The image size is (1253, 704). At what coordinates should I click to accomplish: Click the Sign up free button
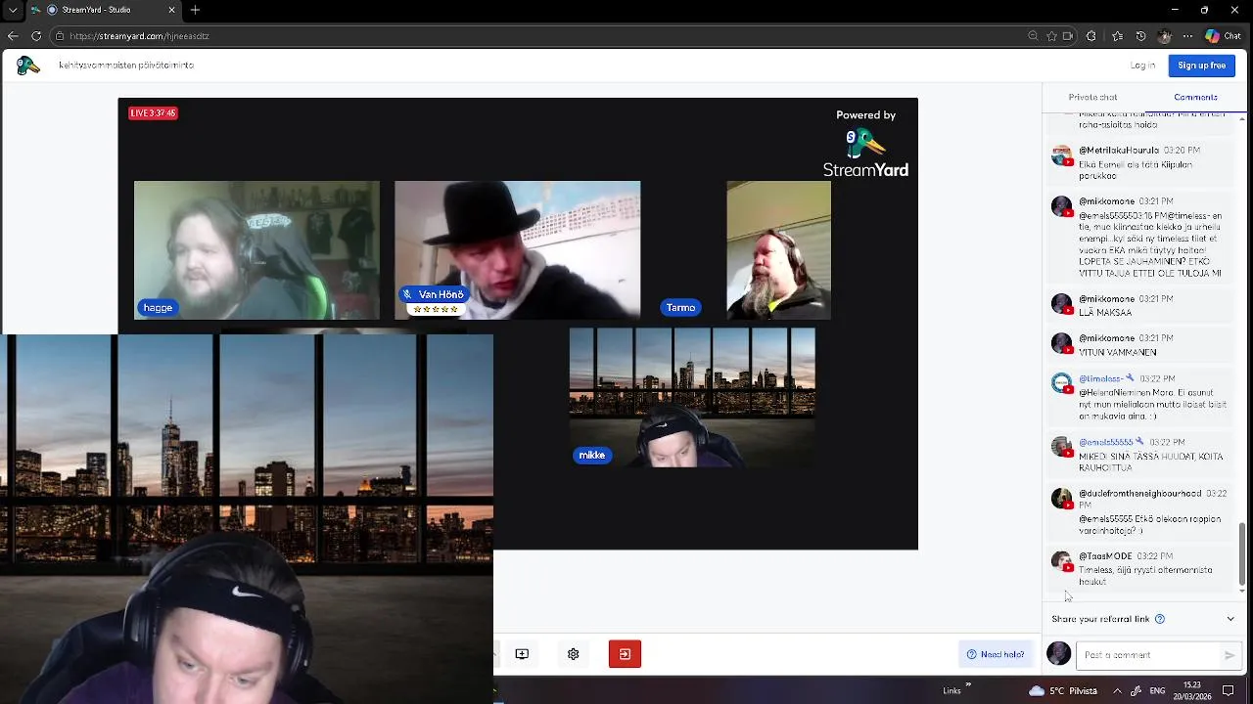tap(1201, 66)
